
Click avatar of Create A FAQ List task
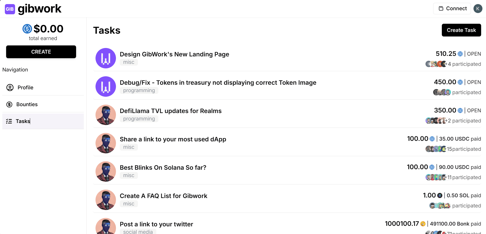[x=106, y=200]
